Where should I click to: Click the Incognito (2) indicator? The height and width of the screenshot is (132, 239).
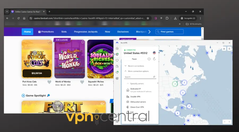tap(188, 18)
